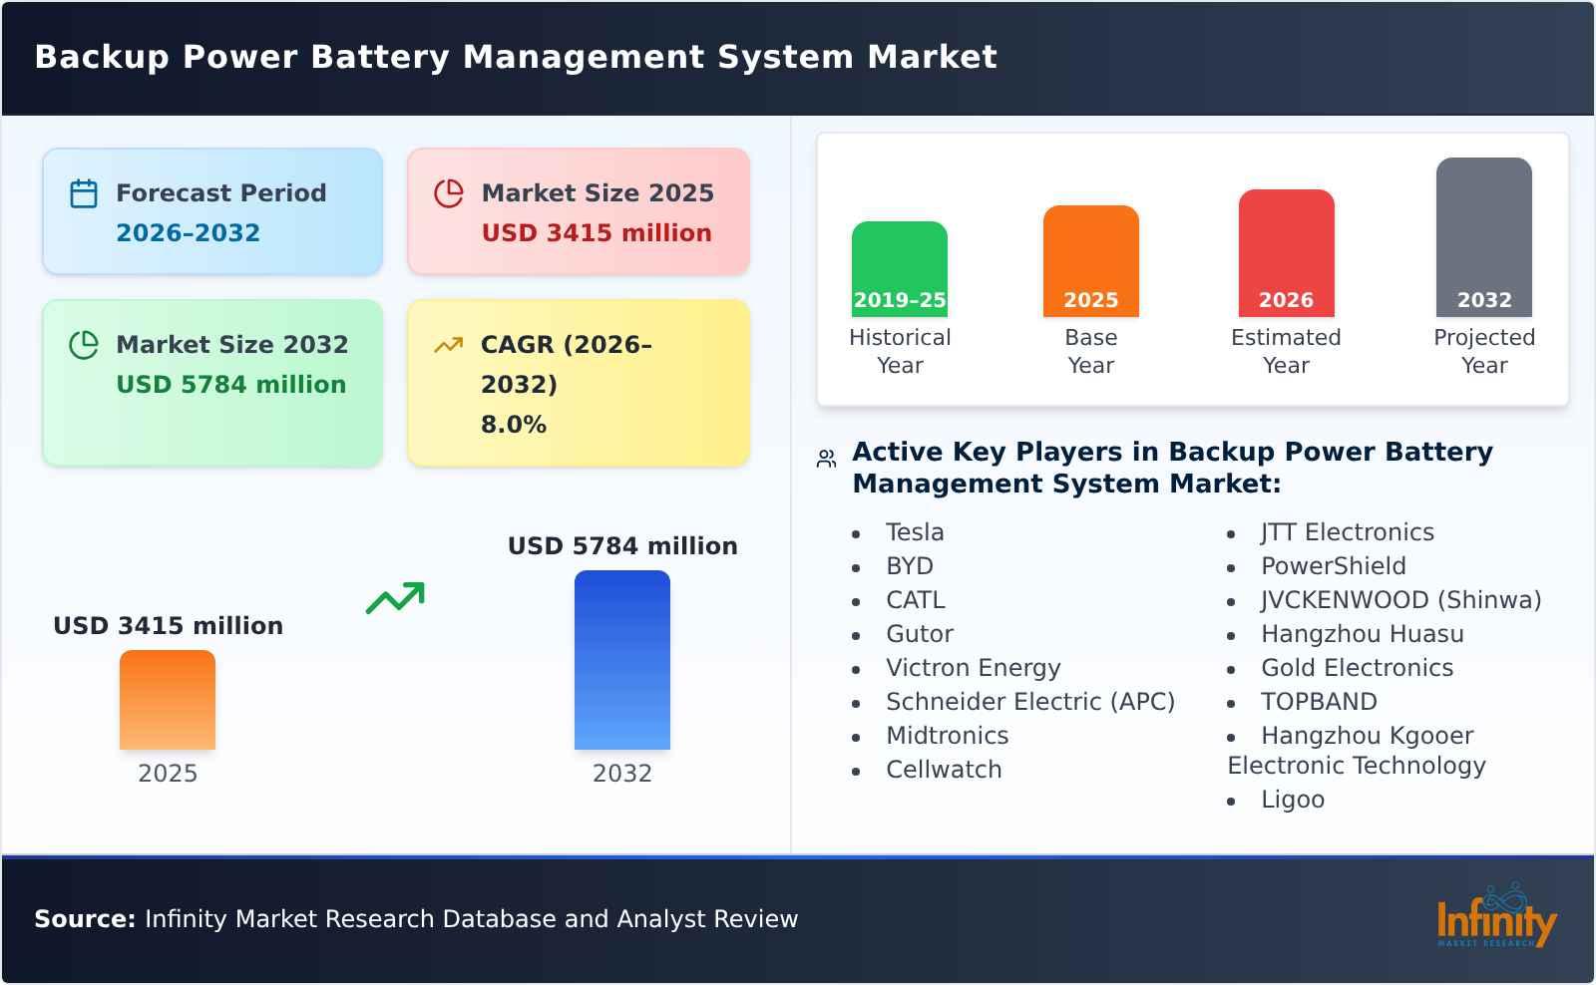Screen dimensions: 1596x985
Task: Collapse the Market Size 2032 green card
Action: coord(211,382)
